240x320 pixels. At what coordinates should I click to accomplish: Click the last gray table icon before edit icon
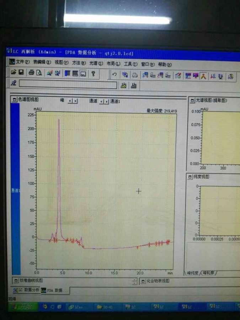point(168,76)
